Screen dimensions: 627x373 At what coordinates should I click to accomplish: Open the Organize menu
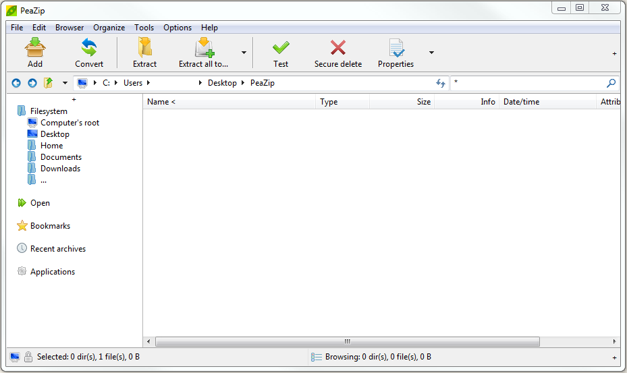click(109, 28)
